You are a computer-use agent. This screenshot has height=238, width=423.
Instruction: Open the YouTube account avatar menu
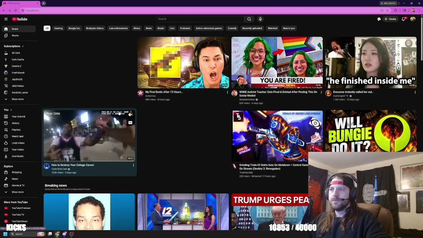[413, 19]
